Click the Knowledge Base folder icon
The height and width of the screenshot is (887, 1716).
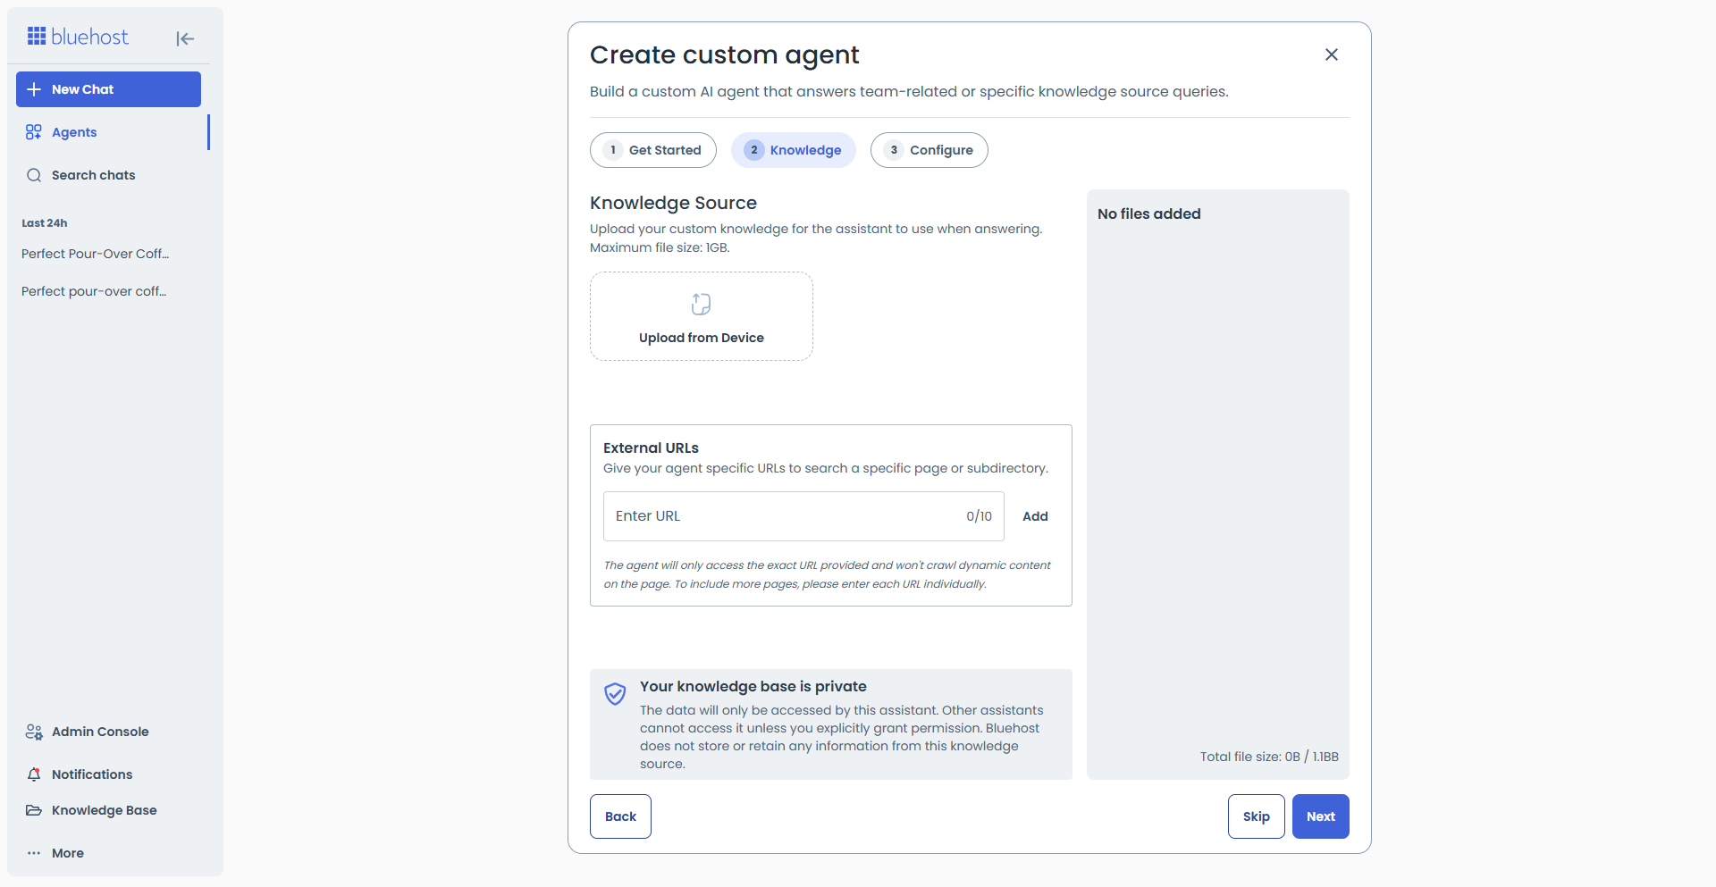(34, 810)
